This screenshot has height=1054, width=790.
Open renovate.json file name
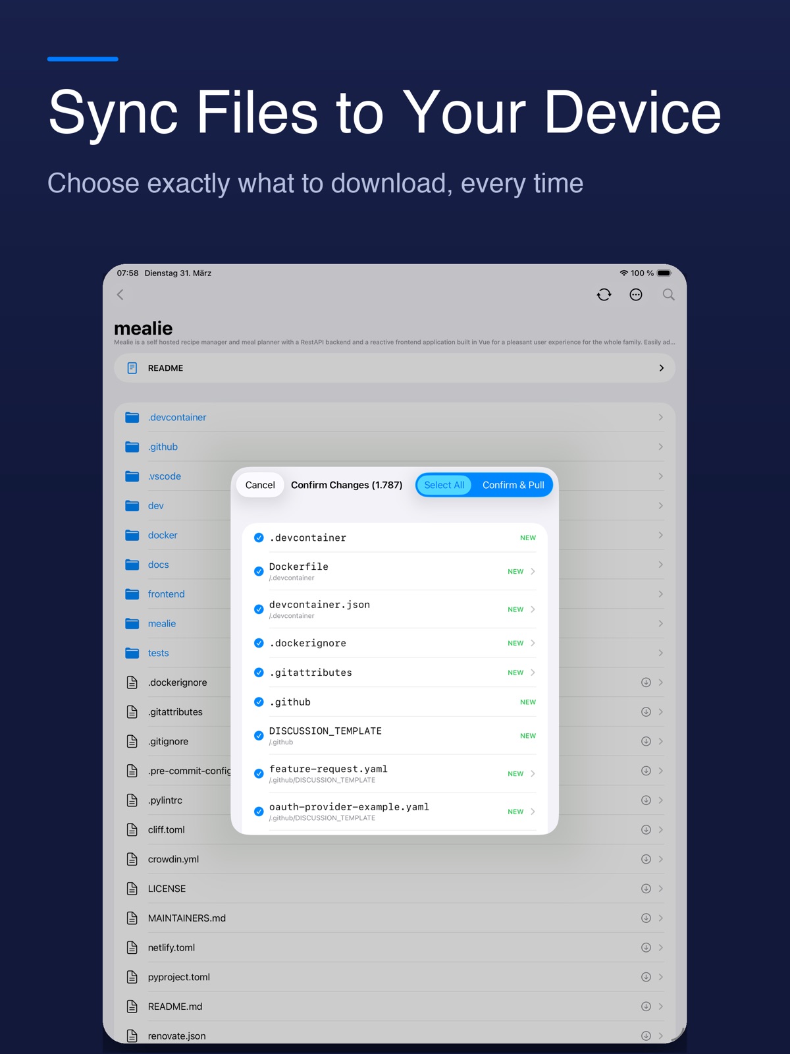pyautogui.click(x=176, y=1036)
